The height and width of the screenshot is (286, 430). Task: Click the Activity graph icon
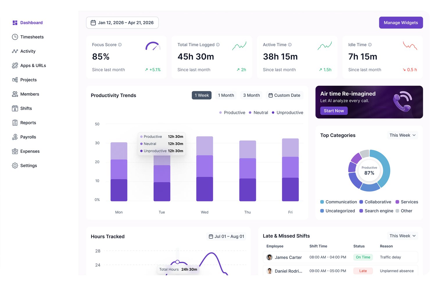tap(15, 51)
